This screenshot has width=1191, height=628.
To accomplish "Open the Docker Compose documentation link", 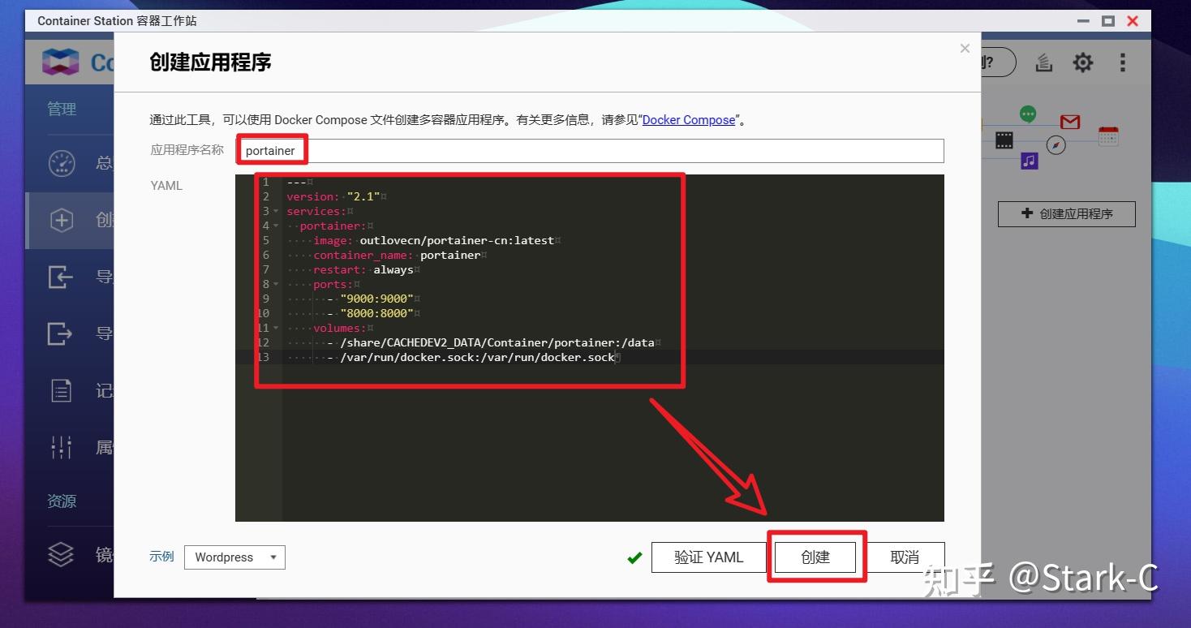I will (x=688, y=119).
